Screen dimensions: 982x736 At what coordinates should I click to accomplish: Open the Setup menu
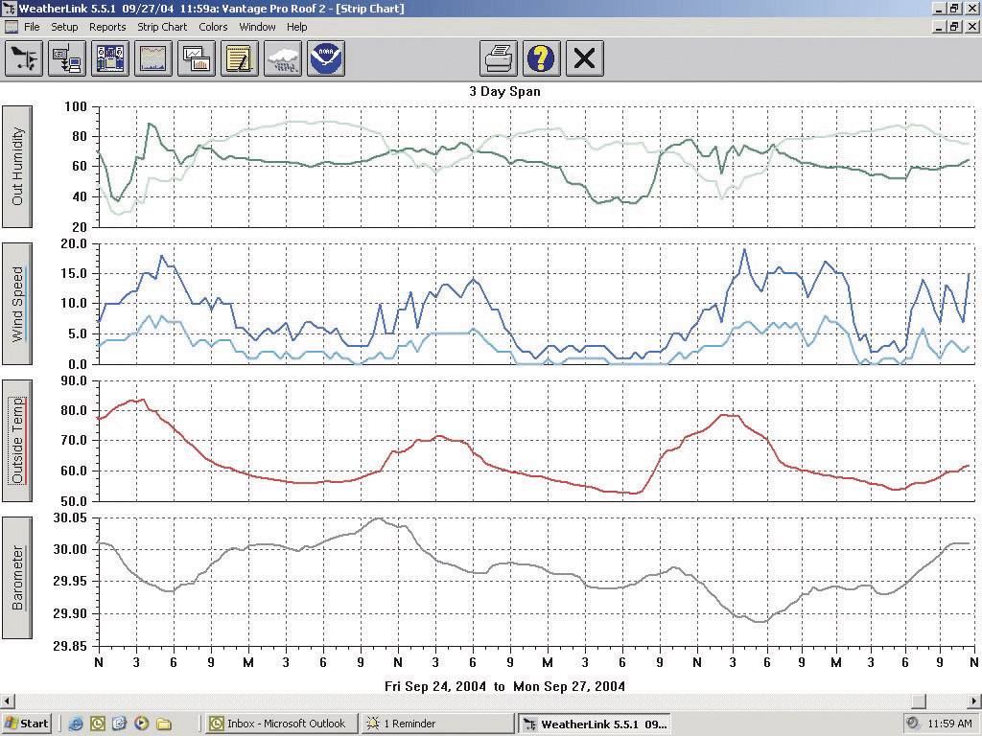64,27
